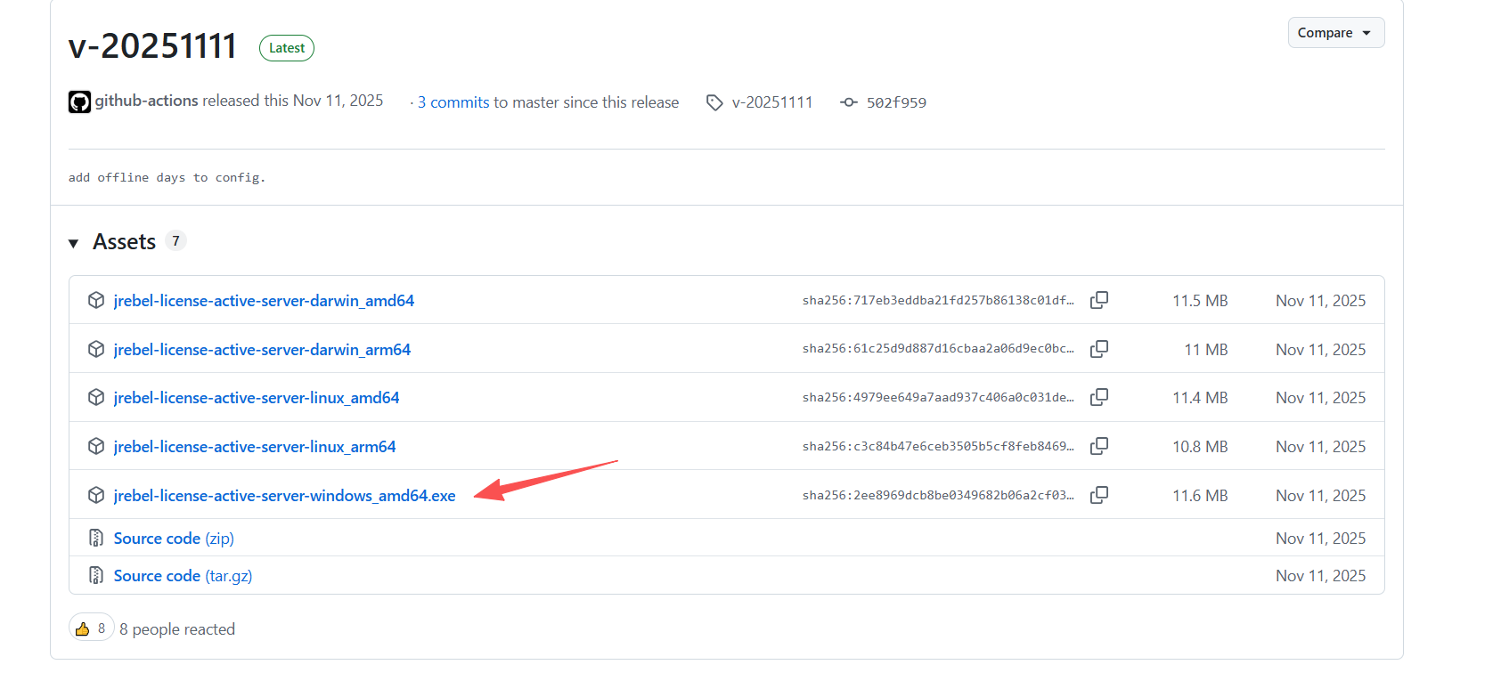The width and height of the screenshot is (1493, 689).
Task: Copy sha256 hash for windows_amd64.exe asset
Action: coord(1099,495)
